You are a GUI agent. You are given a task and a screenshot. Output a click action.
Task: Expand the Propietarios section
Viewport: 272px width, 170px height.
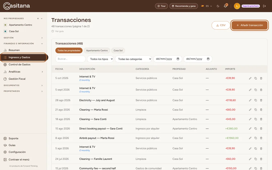pyautogui.click(x=42, y=91)
